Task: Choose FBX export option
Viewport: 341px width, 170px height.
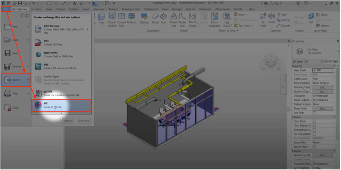Action: (x=61, y=66)
